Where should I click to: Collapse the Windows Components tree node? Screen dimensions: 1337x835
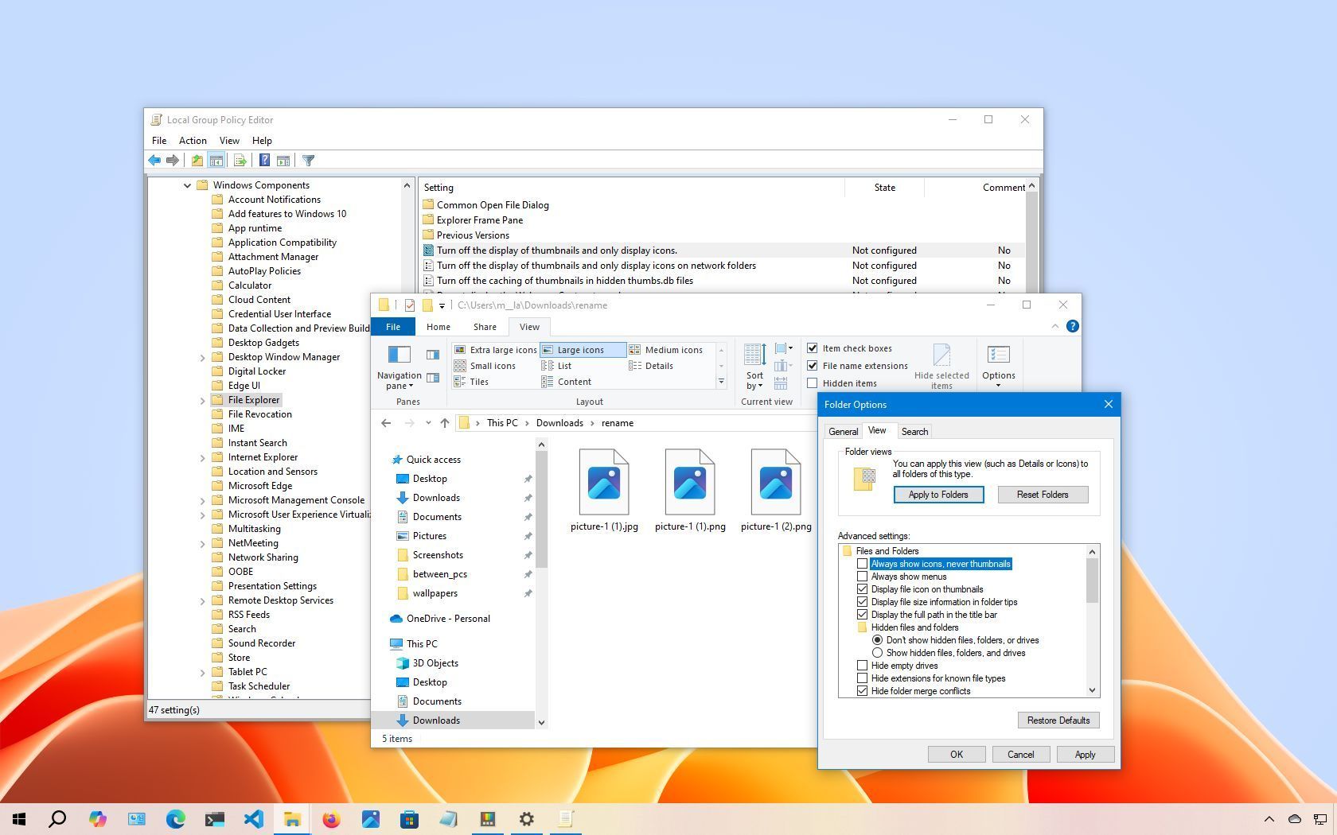click(x=188, y=184)
